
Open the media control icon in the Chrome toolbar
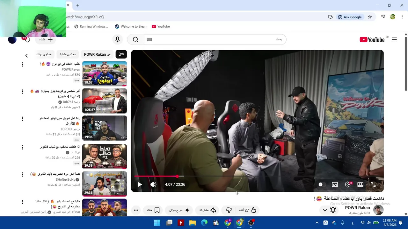[383, 17]
